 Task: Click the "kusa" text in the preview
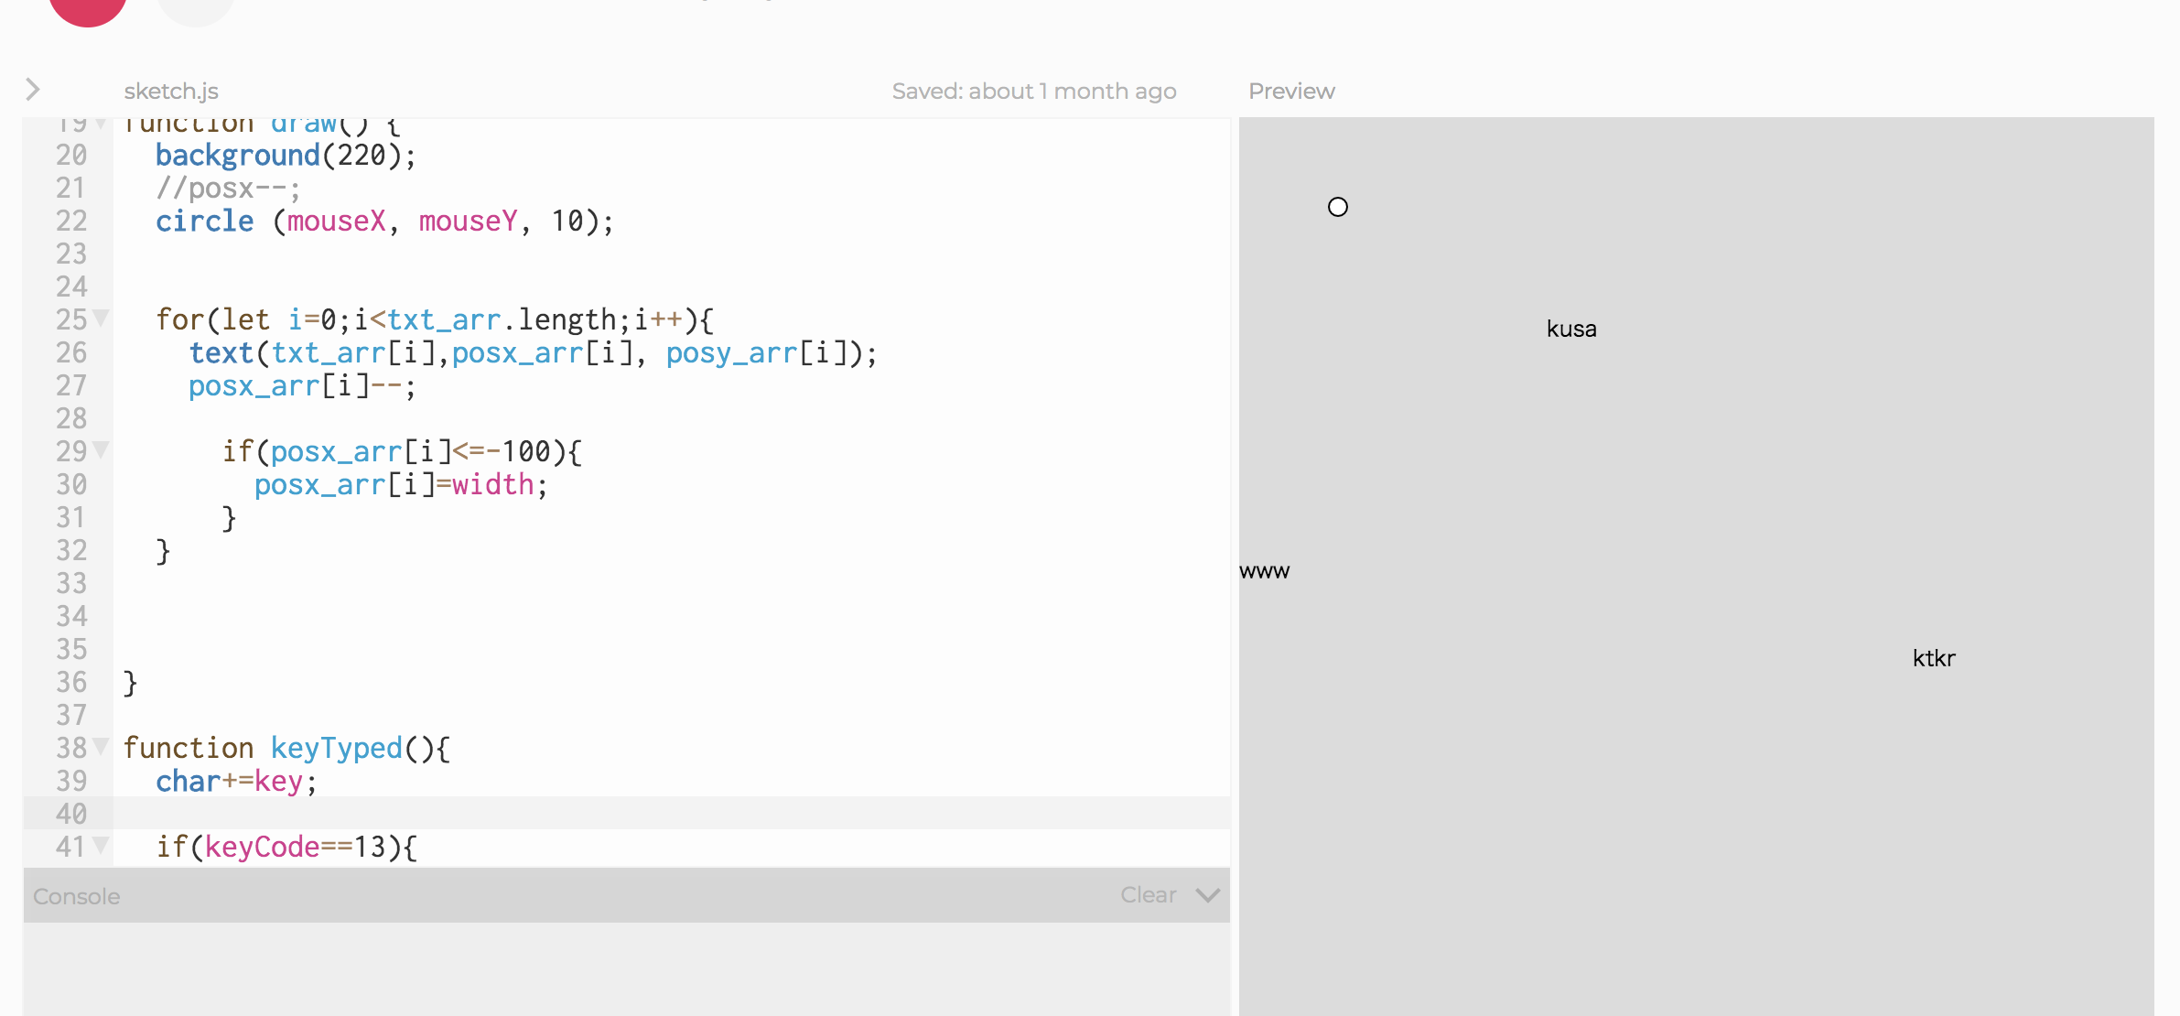(1571, 329)
